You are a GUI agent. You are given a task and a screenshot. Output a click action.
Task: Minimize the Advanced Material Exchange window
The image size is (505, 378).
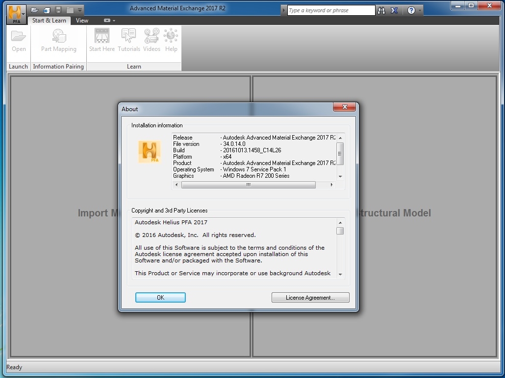(458, 5)
